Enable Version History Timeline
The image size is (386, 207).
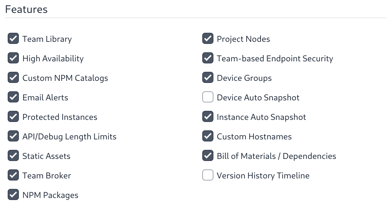tap(207, 175)
